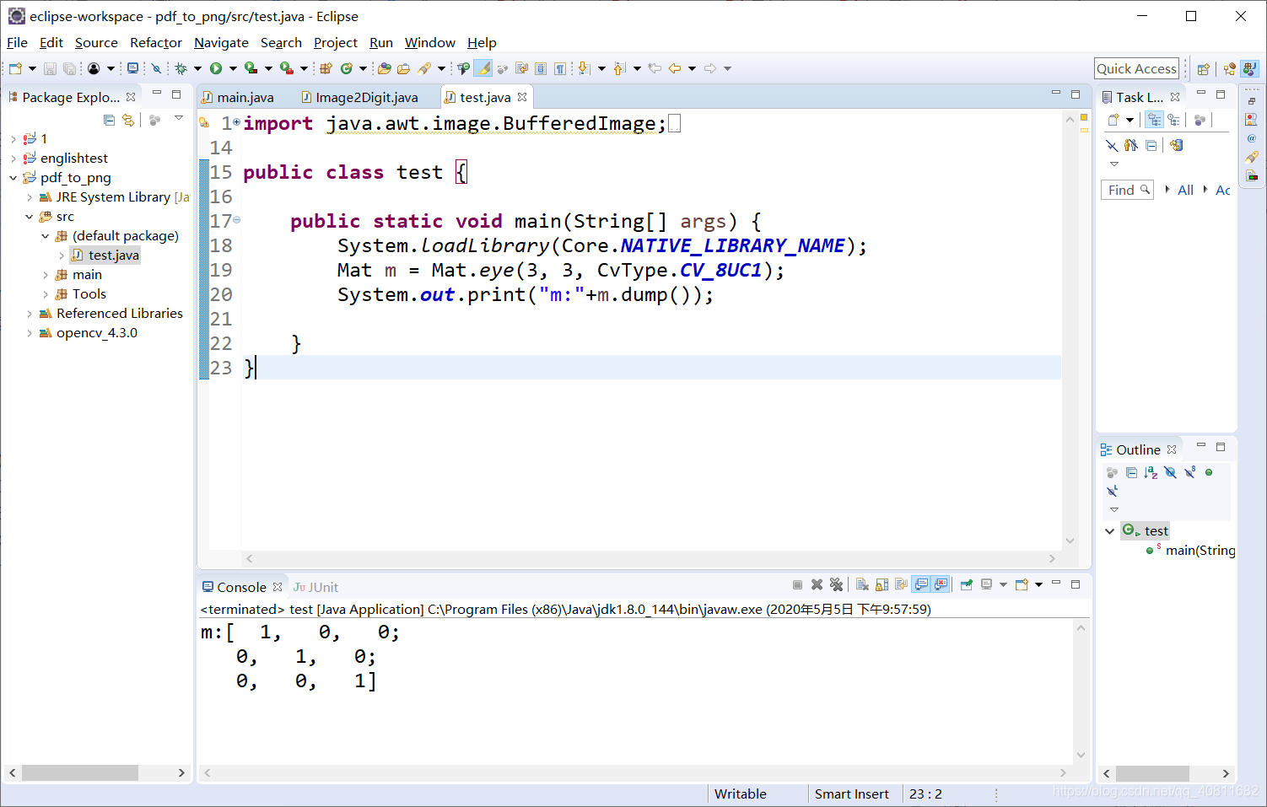
Task: Remove all terminated launches from the Console
Action: point(837,584)
